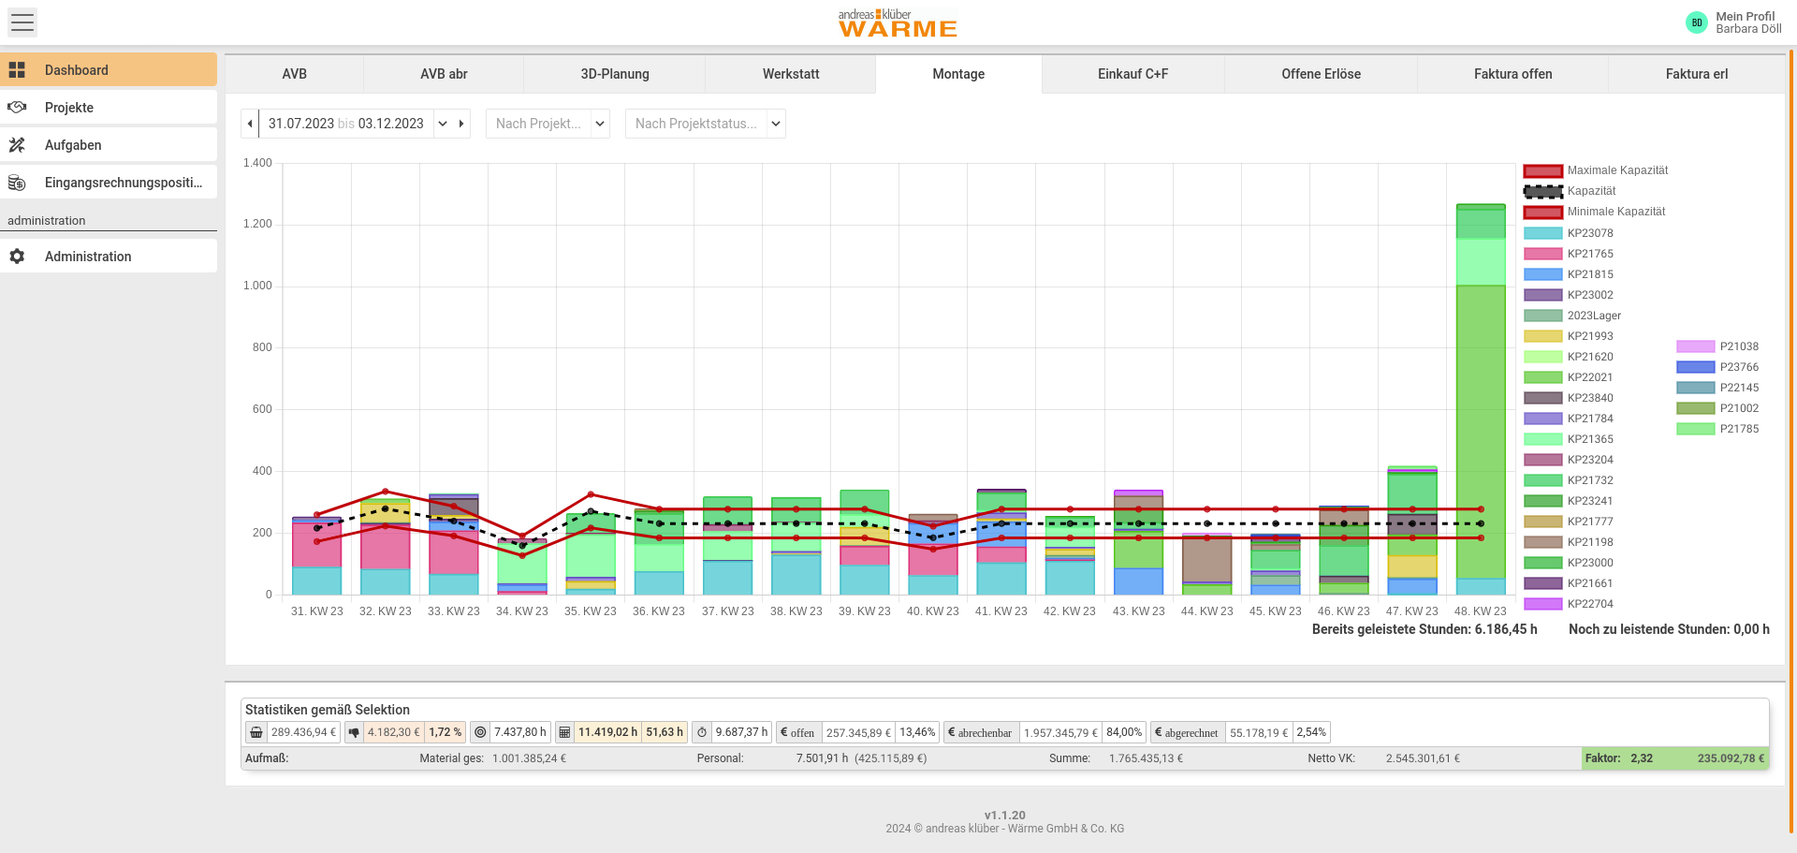Screen dimensions: 1797x853
Task: Click the Eingangsrechnungspositionen coins icon
Action: pyautogui.click(x=17, y=183)
